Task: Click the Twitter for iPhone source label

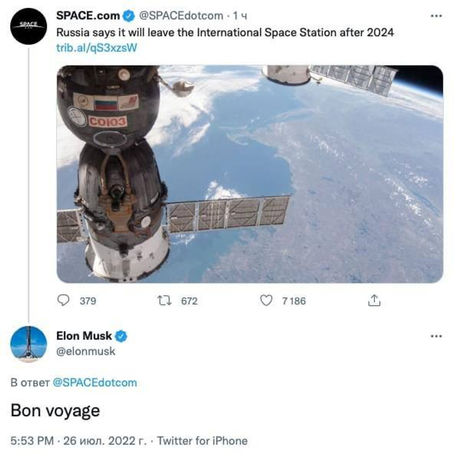Action: pos(202,440)
